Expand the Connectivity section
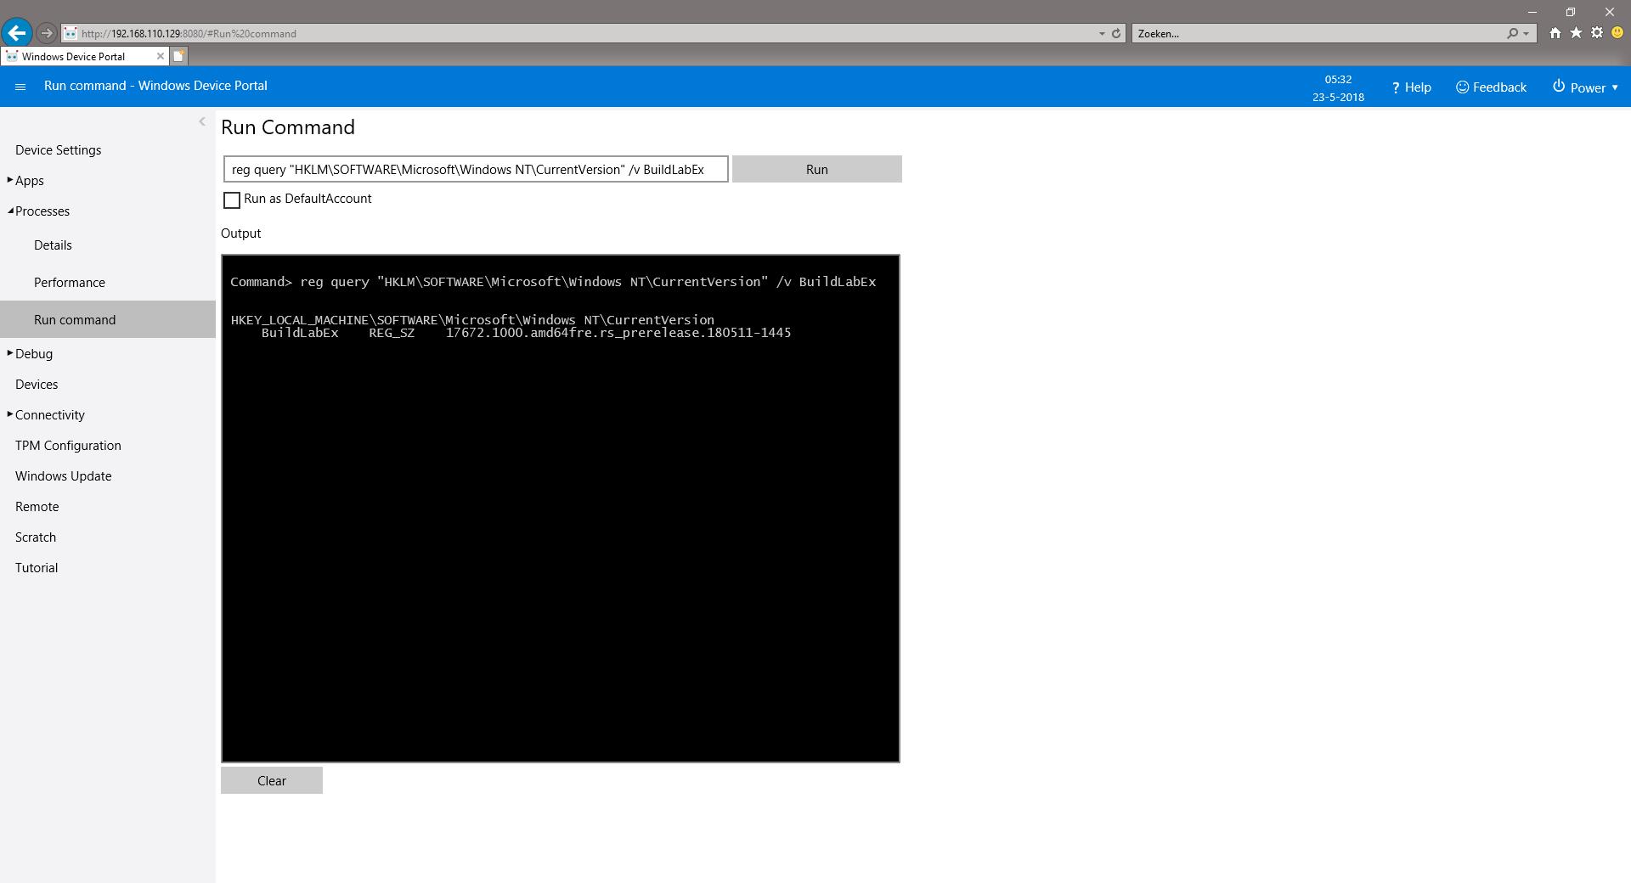Screen dimensions: 1631x883 [46, 415]
